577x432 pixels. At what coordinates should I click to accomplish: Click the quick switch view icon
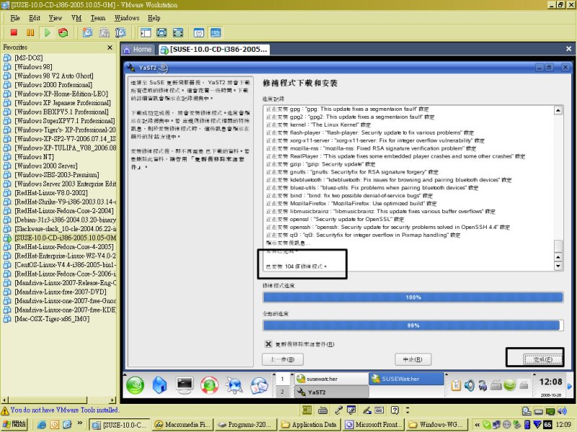coord(178,32)
